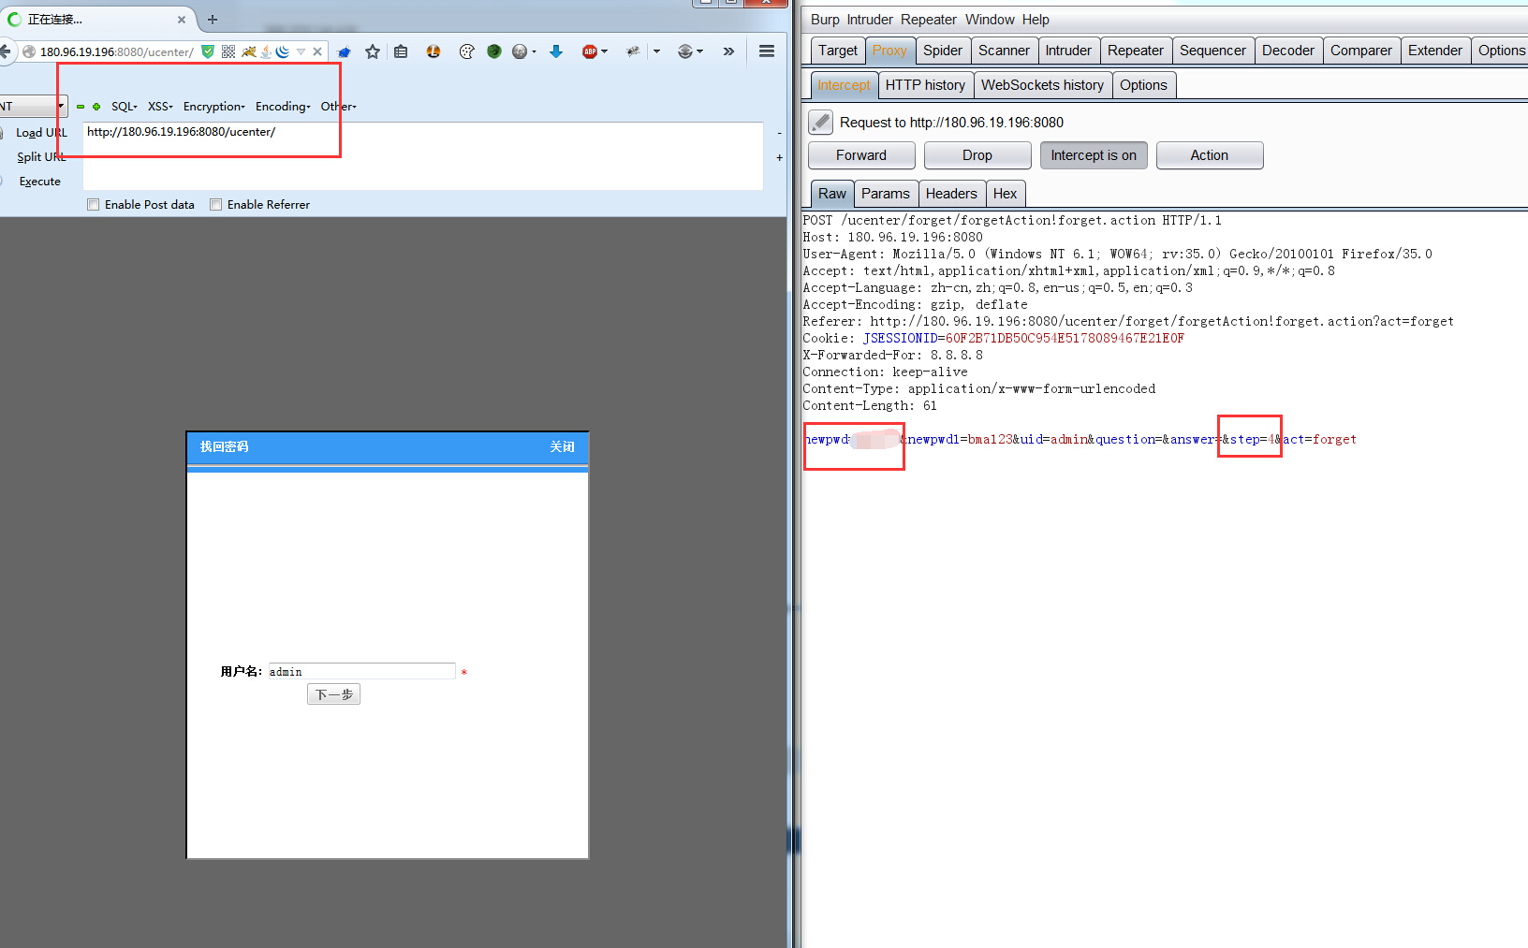
Task: Click Execute in HackBar
Action: [x=39, y=182]
